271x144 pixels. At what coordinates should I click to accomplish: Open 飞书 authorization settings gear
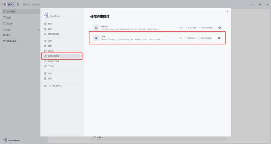219,38
